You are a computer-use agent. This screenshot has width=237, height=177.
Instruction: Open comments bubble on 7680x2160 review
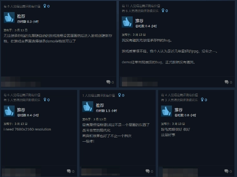point(69,171)
